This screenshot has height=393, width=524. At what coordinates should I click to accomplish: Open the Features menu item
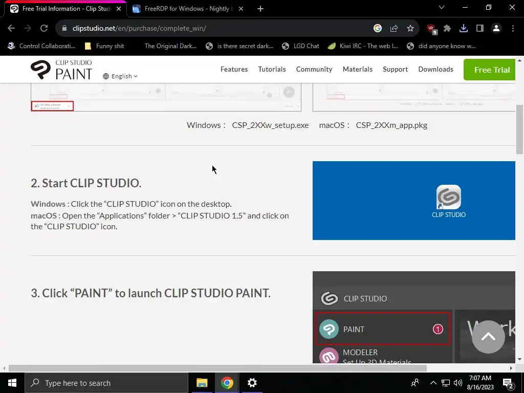[234, 69]
